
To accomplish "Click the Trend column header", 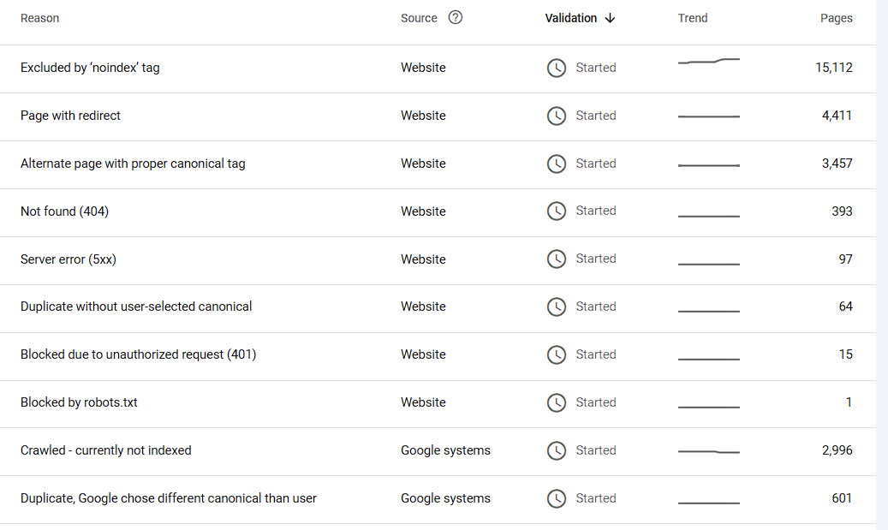I will click(693, 18).
